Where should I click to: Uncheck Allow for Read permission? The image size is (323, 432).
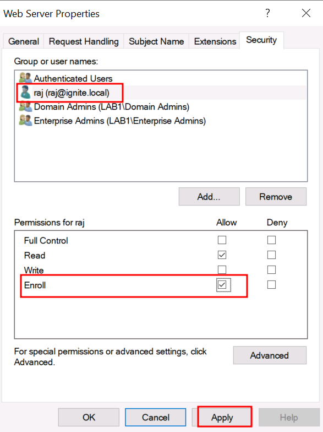coord(222,255)
